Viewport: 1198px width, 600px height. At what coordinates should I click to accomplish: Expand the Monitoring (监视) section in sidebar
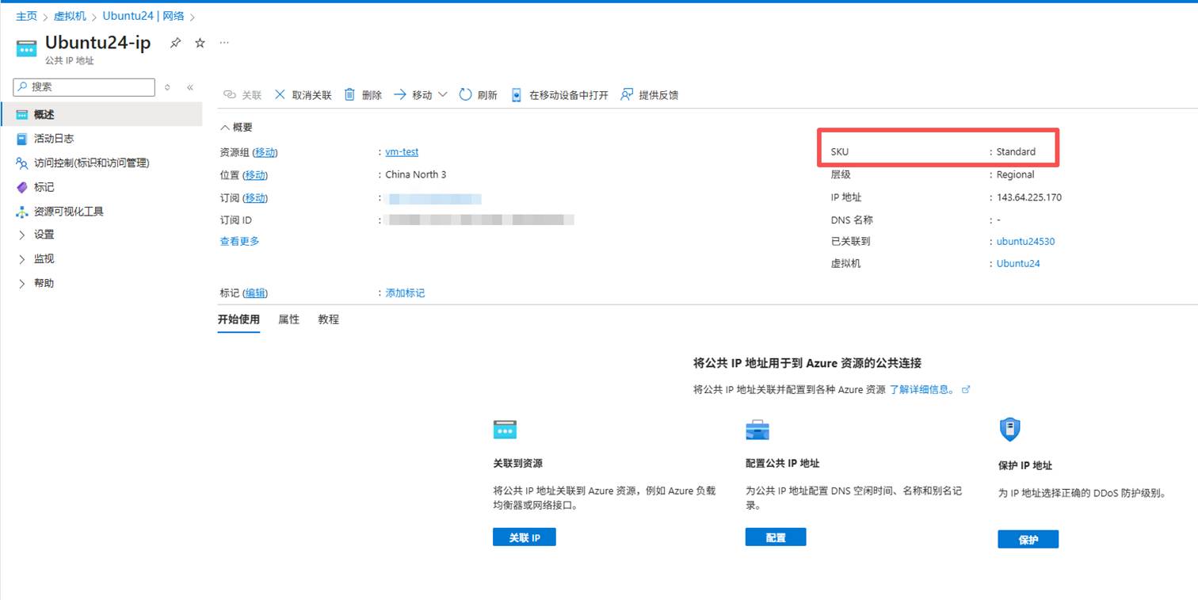(x=22, y=259)
